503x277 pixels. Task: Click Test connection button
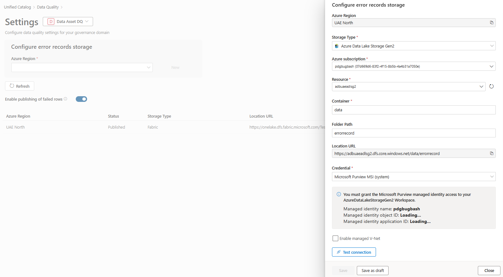point(354,252)
